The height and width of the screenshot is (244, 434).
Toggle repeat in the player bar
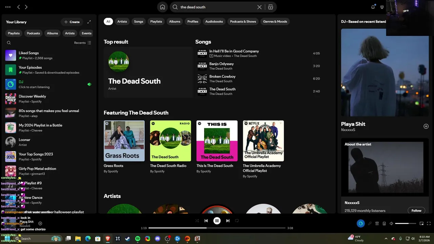[237, 221]
